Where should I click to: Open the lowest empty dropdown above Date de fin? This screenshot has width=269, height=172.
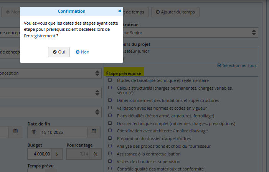pos(51,112)
